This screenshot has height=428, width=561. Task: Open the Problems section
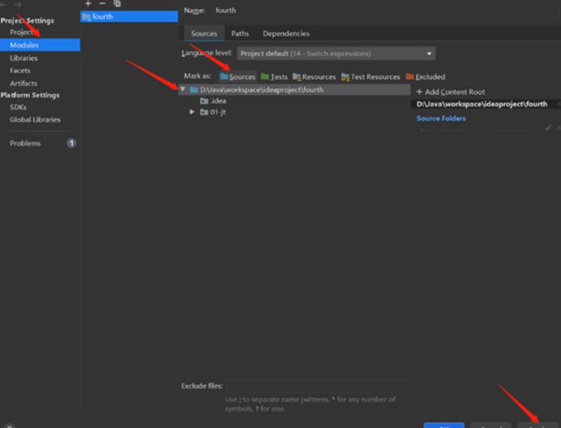click(x=25, y=143)
